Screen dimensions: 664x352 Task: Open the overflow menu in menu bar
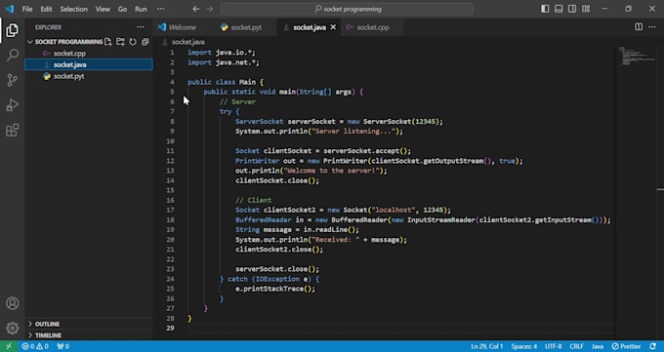(160, 9)
